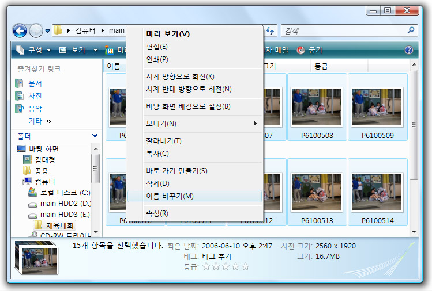Screen dimensions: 432x291
Task: Go back with the blue Back arrow
Action: 20,30
